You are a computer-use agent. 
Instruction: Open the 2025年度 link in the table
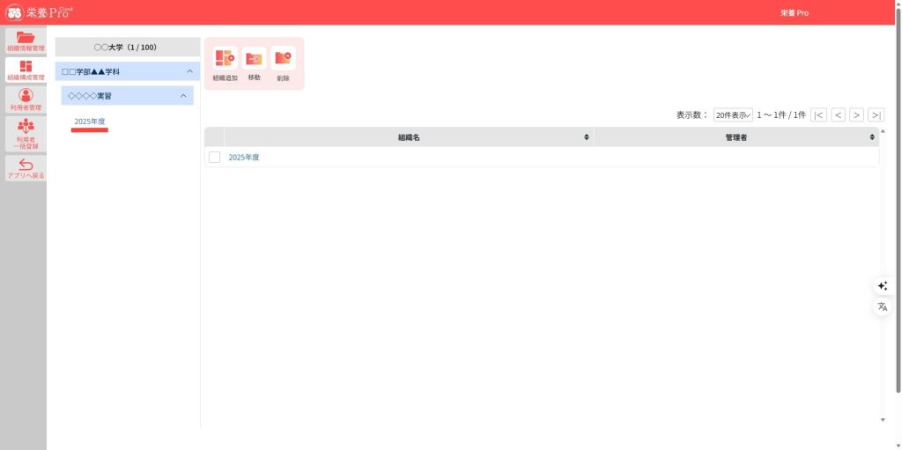click(x=244, y=158)
